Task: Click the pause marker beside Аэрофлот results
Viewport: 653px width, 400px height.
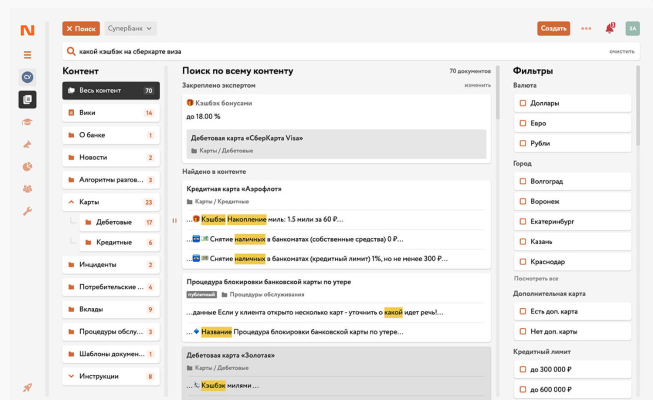Action: point(174,220)
